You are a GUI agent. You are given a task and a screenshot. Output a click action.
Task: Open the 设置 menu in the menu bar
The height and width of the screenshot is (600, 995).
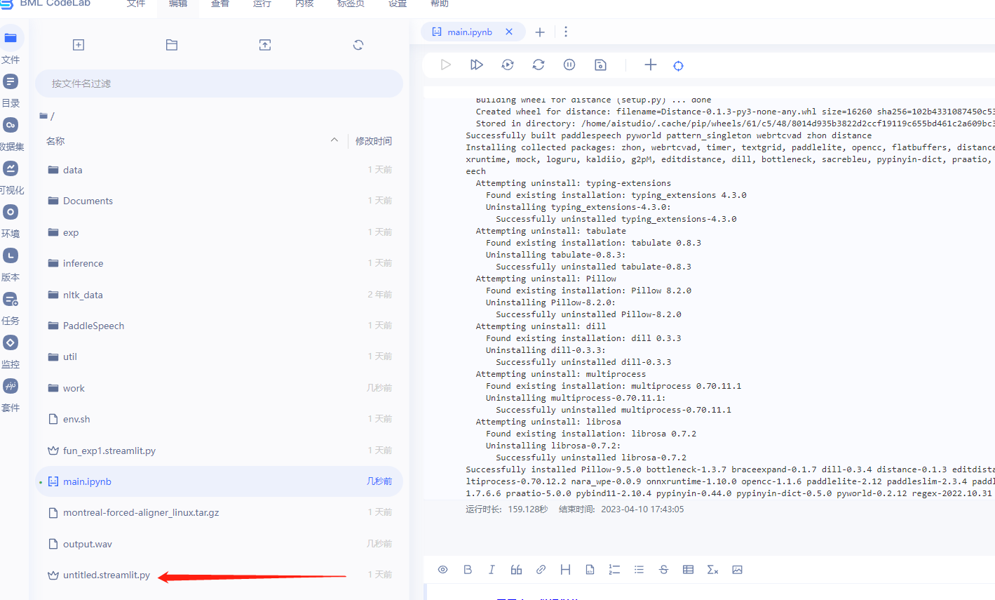pyautogui.click(x=398, y=4)
